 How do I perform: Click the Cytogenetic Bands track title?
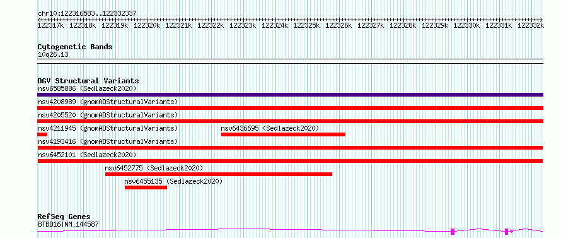[x=75, y=47]
